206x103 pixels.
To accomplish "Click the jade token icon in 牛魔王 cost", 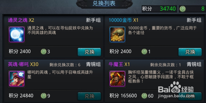I will [x=144, y=96].
